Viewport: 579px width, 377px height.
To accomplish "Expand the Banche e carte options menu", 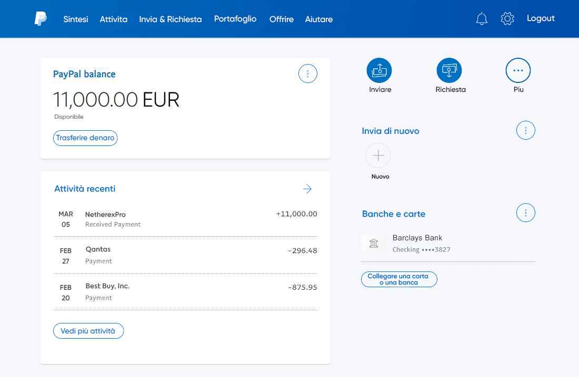I will [x=525, y=213].
